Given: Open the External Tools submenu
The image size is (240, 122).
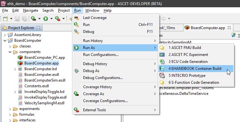Looking at the screenshot, I should (116, 110).
